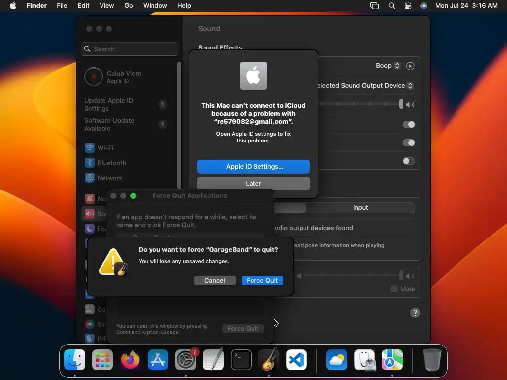
Task: Open the Window menu
Action: [155, 6]
